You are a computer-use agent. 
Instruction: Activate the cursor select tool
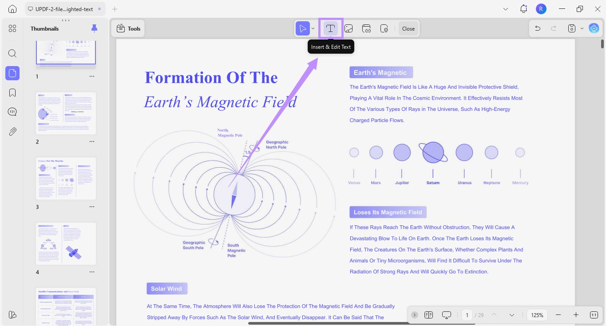[303, 28]
